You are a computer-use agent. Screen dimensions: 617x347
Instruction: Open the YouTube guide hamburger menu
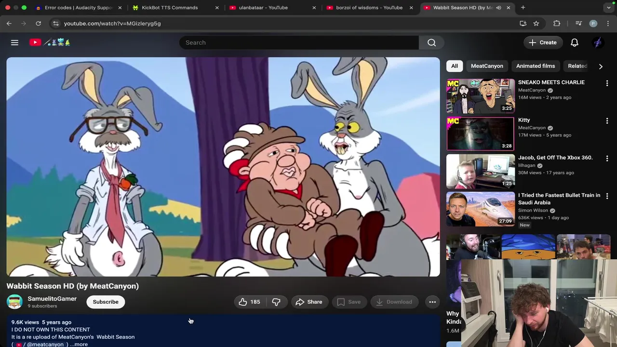(14, 42)
